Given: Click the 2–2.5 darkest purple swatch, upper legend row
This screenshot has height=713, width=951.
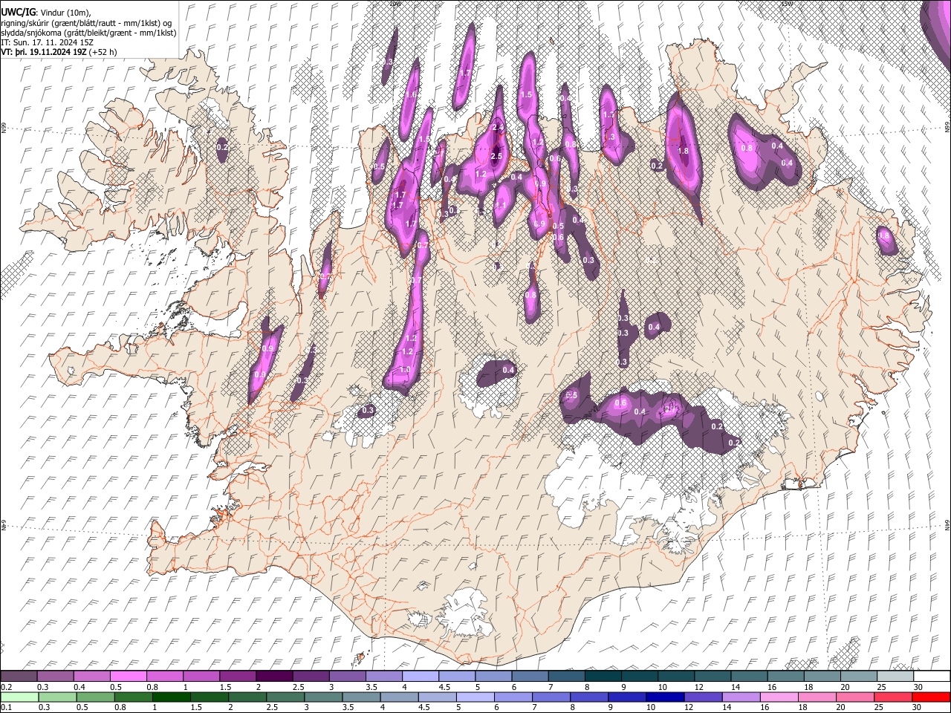Looking at the screenshot, I should [x=273, y=676].
